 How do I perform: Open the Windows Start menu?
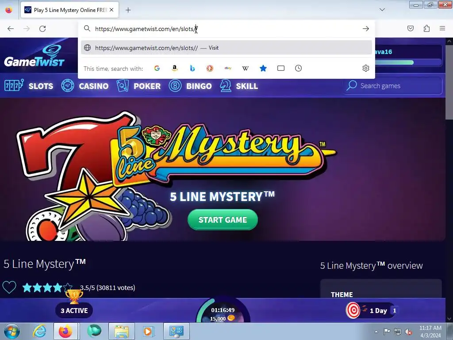12,331
